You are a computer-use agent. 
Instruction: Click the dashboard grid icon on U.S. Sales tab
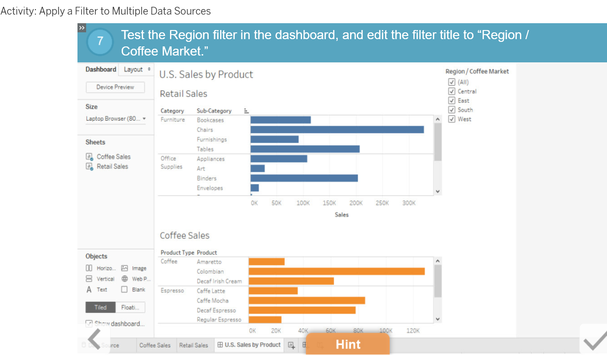click(220, 345)
